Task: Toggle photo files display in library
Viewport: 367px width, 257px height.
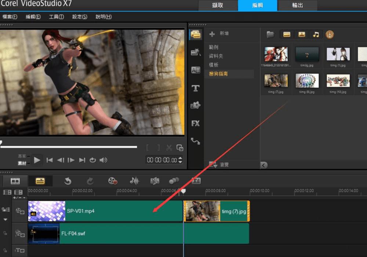Action: (x=301, y=34)
